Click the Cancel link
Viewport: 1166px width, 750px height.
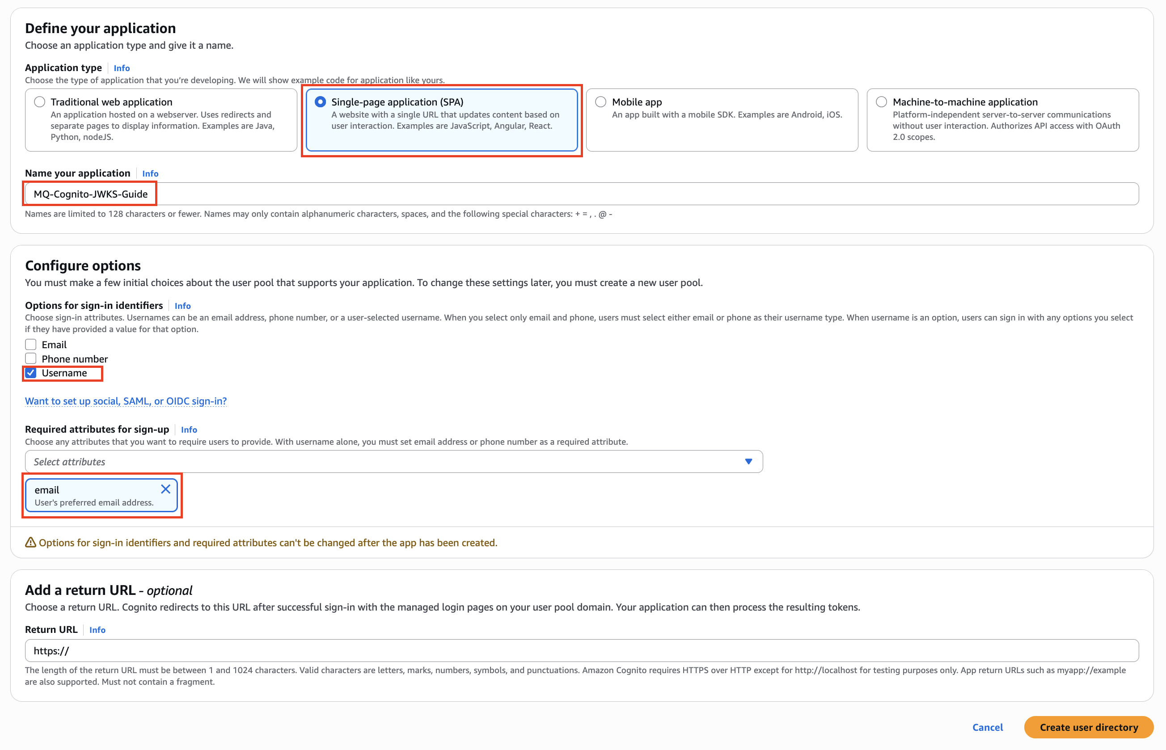click(x=987, y=727)
